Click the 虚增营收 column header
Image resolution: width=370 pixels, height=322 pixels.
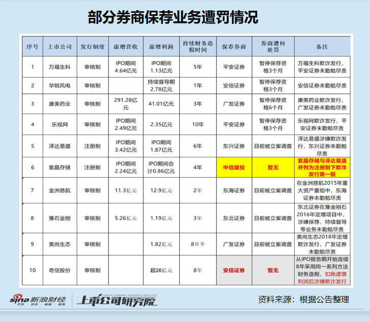coord(126,46)
